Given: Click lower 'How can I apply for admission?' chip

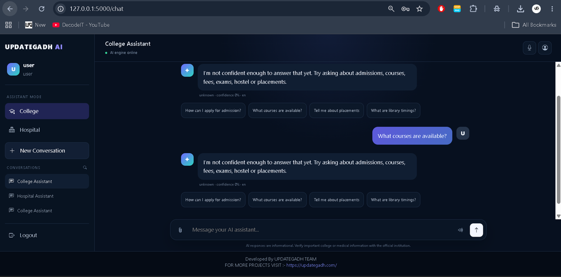Looking at the screenshot, I should [x=213, y=200].
